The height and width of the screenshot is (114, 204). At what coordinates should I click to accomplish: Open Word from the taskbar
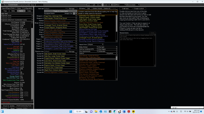[x=124, y=112]
